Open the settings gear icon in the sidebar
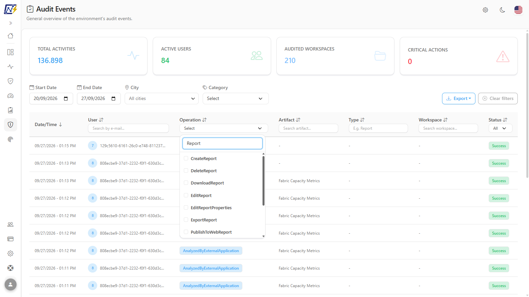Viewport: 529px width, 297px height. pyautogui.click(x=11, y=253)
